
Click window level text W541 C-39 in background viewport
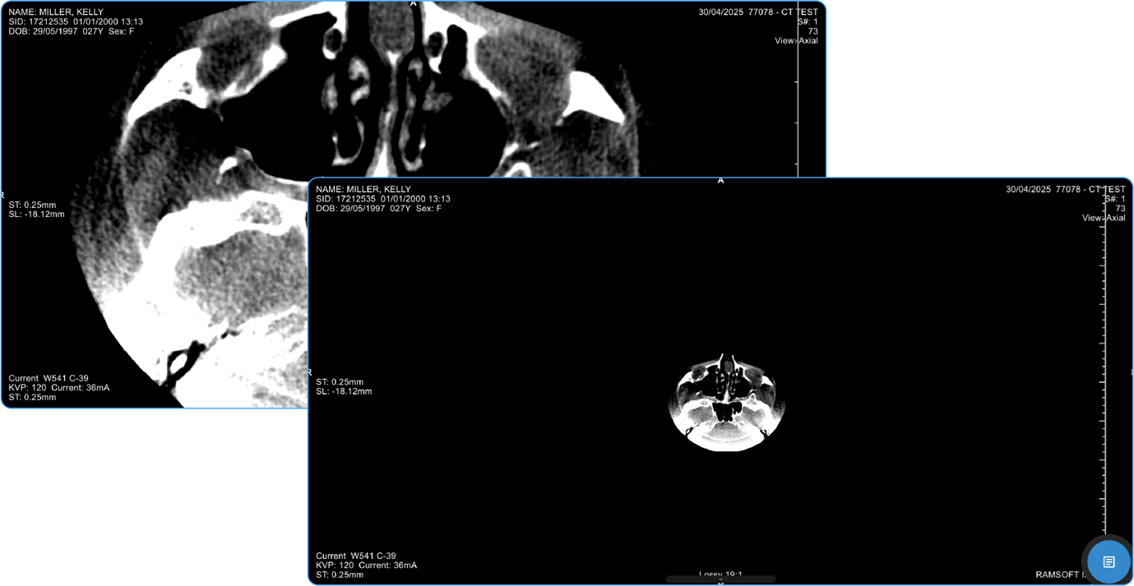point(65,378)
